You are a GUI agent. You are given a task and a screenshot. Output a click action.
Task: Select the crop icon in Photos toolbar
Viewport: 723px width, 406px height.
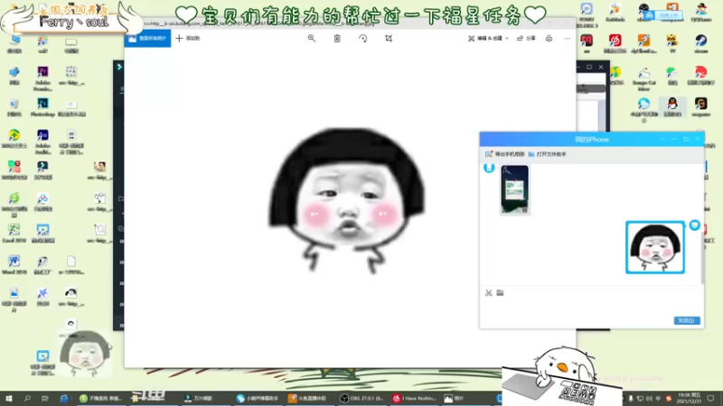point(389,38)
